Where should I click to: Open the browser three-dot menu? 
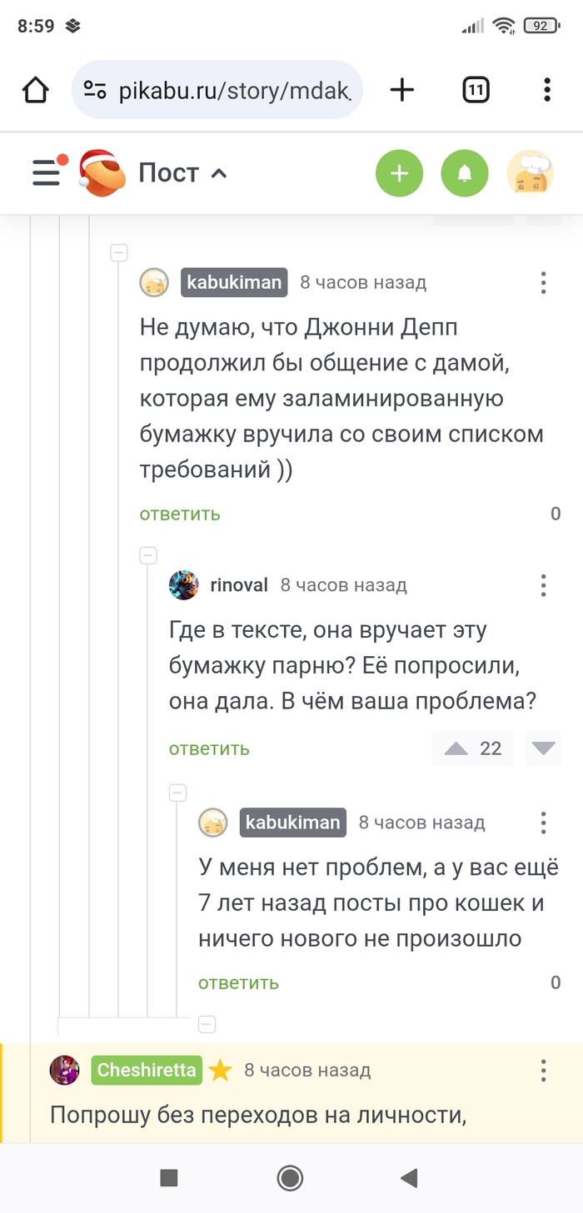(546, 90)
